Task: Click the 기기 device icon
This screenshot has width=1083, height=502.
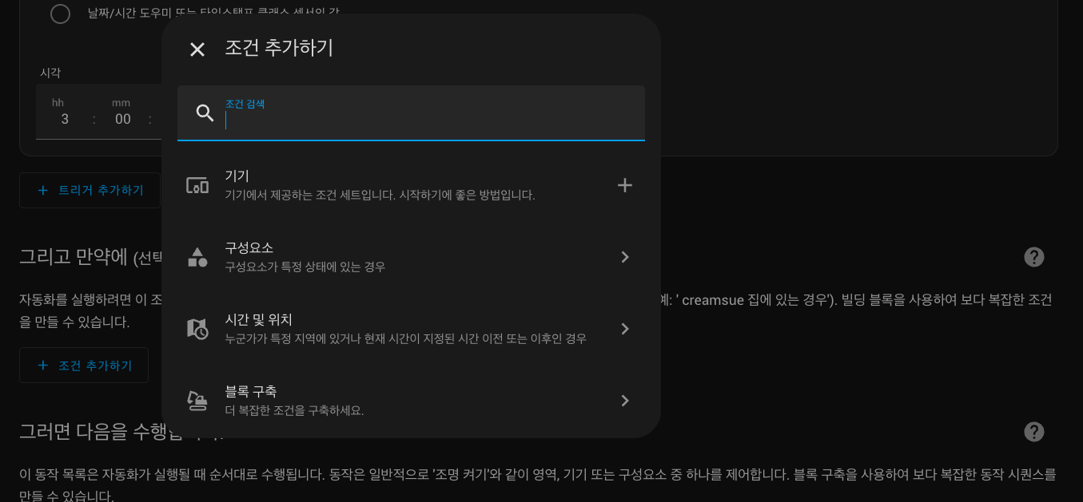Action: 197,185
